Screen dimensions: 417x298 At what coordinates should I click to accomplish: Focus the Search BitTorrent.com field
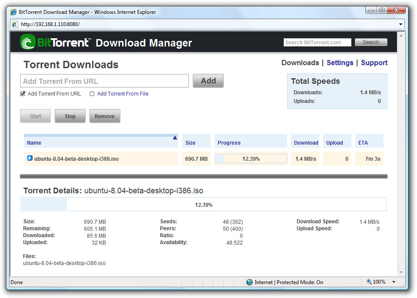(x=317, y=42)
